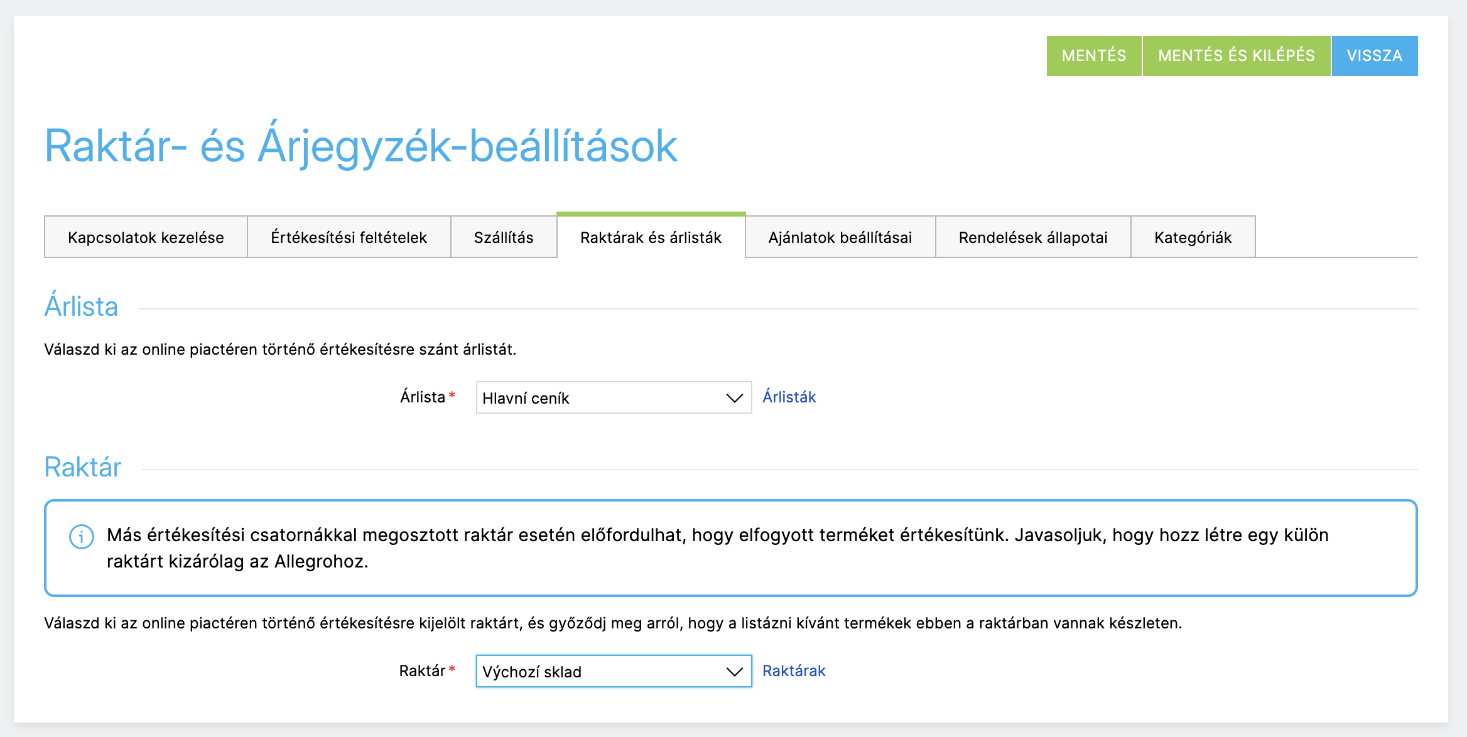
Task: Switch to Rendelések állapotai tab
Action: tap(1032, 237)
